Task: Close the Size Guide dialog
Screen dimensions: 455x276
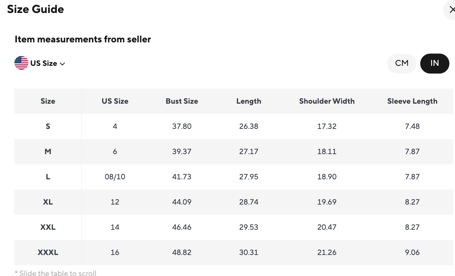Action: (x=451, y=10)
